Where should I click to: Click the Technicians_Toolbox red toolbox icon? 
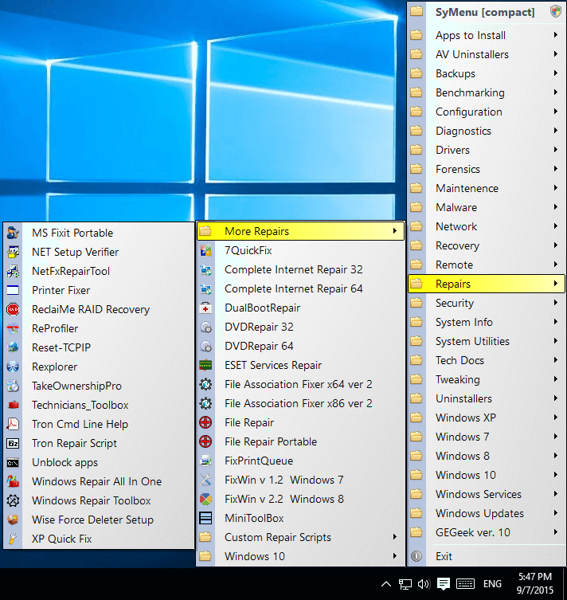click(13, 405)
